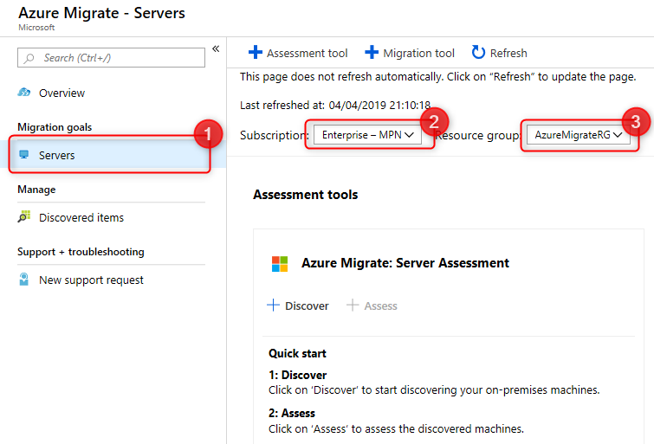Click the circular Refresh arrow icon
654x444 pixels.
(x=478, y=53)
